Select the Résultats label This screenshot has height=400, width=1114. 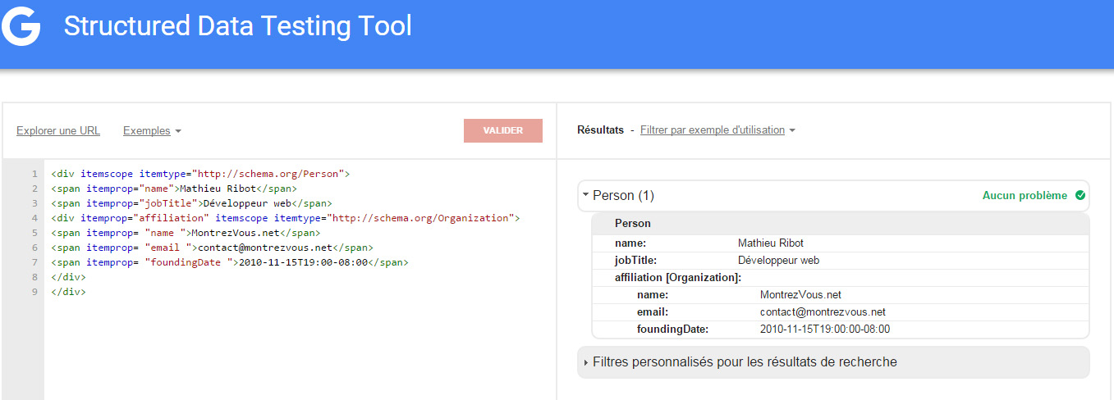point(600,130)
